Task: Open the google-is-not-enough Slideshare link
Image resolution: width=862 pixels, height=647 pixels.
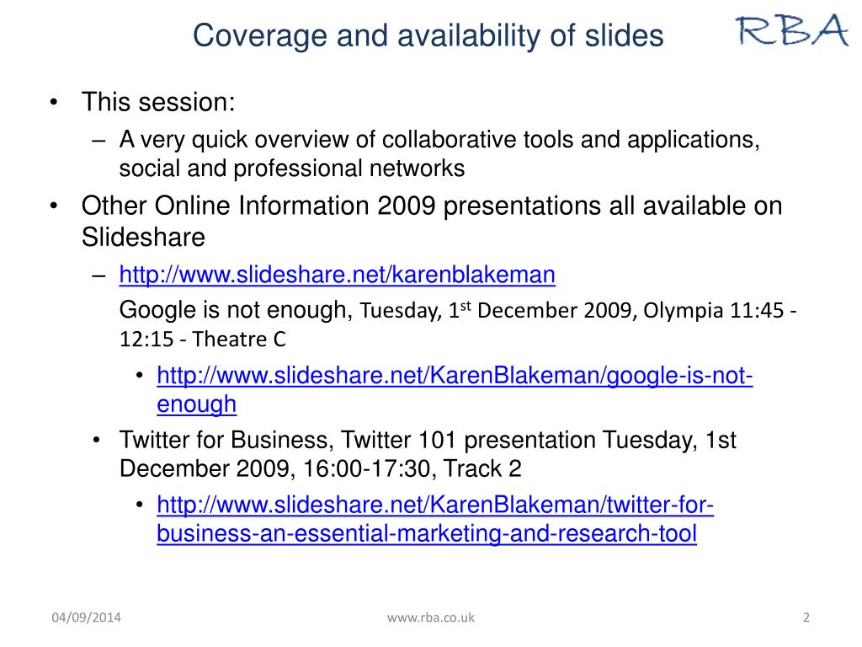Action: click(455, 389)
